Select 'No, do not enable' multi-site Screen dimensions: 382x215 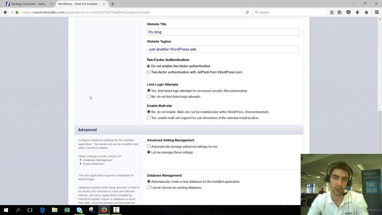pos(149,112)
